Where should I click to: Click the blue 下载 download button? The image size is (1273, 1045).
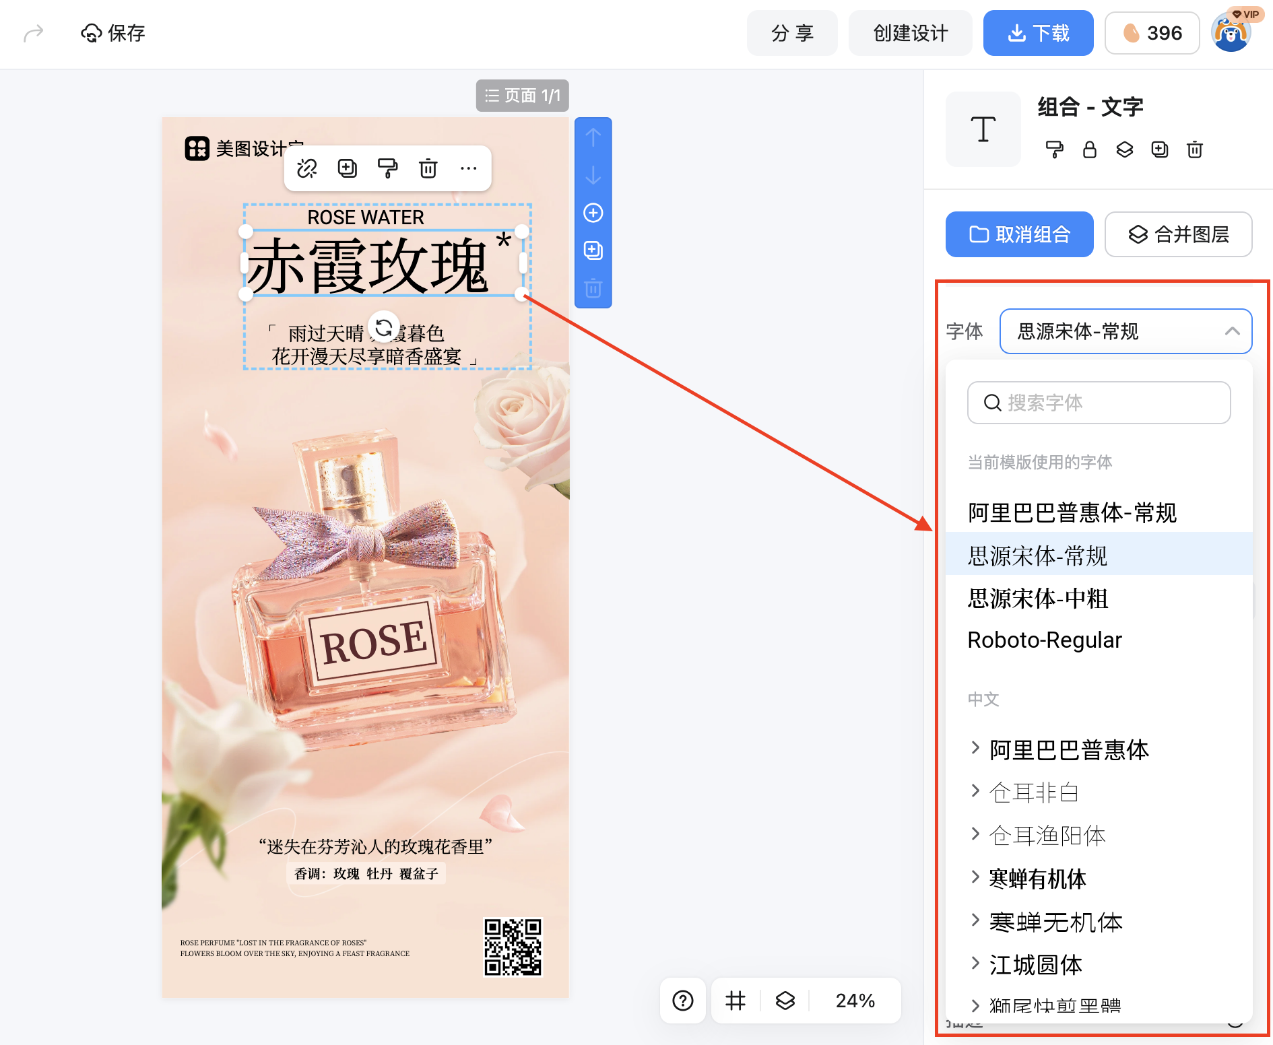tap(1038, 33)
